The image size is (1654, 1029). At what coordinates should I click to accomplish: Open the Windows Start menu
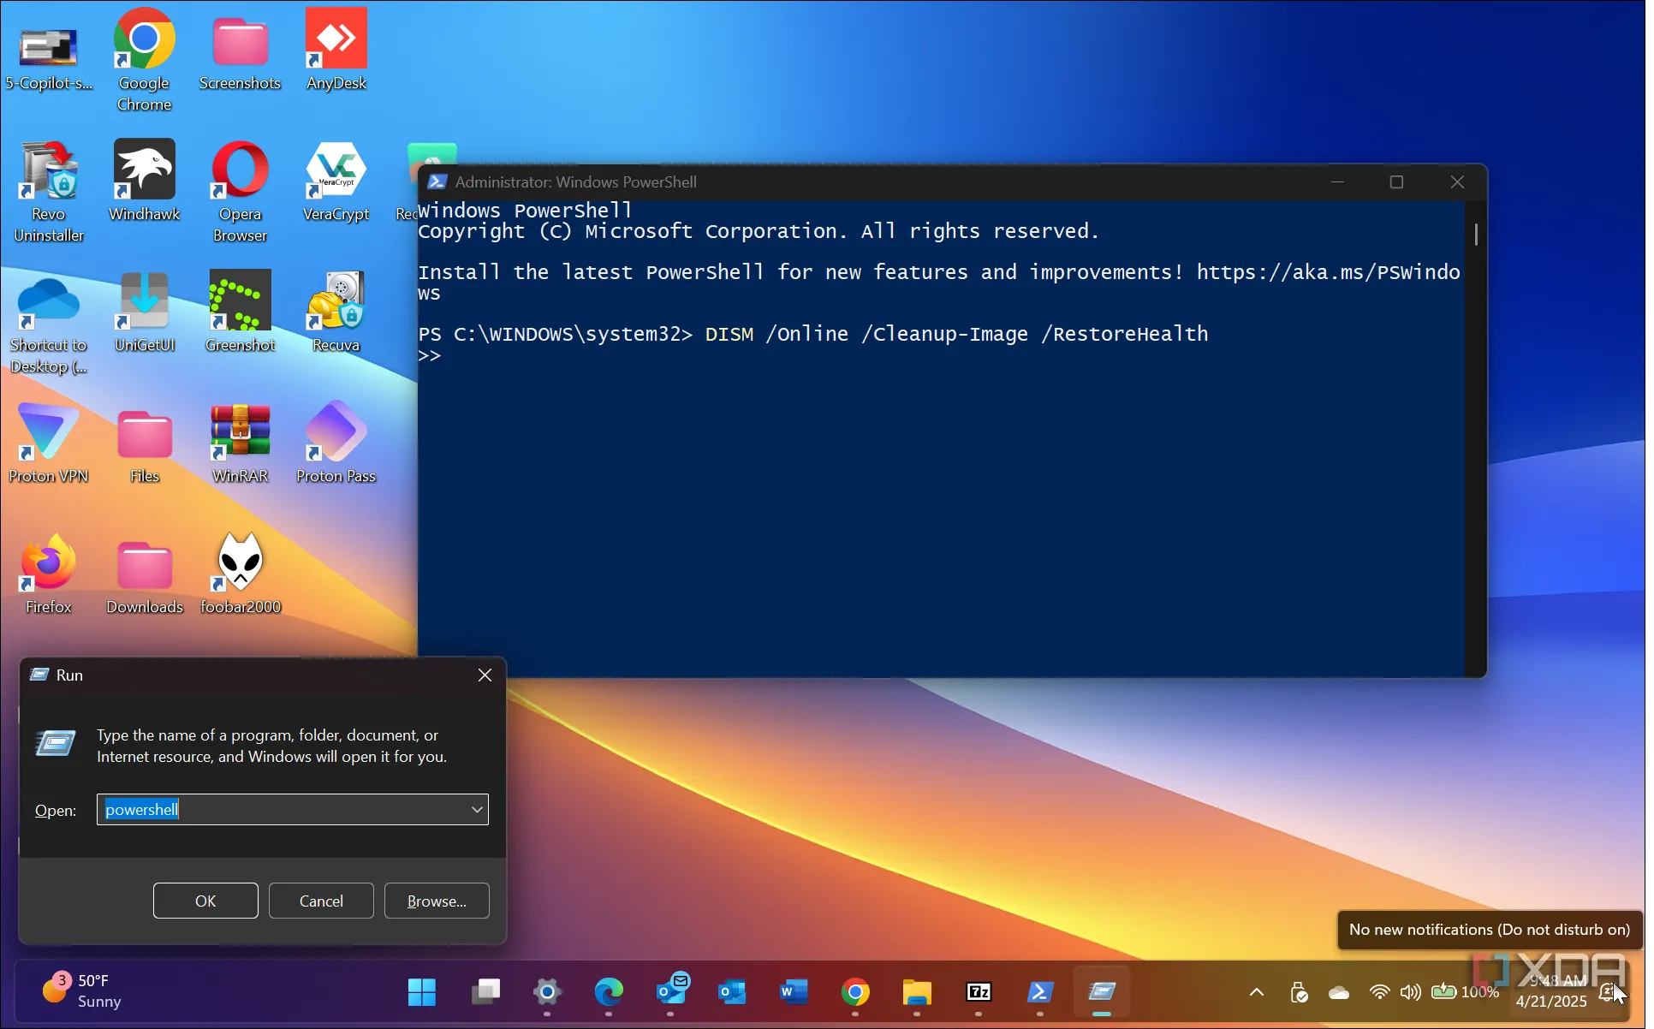pos(422,992)
